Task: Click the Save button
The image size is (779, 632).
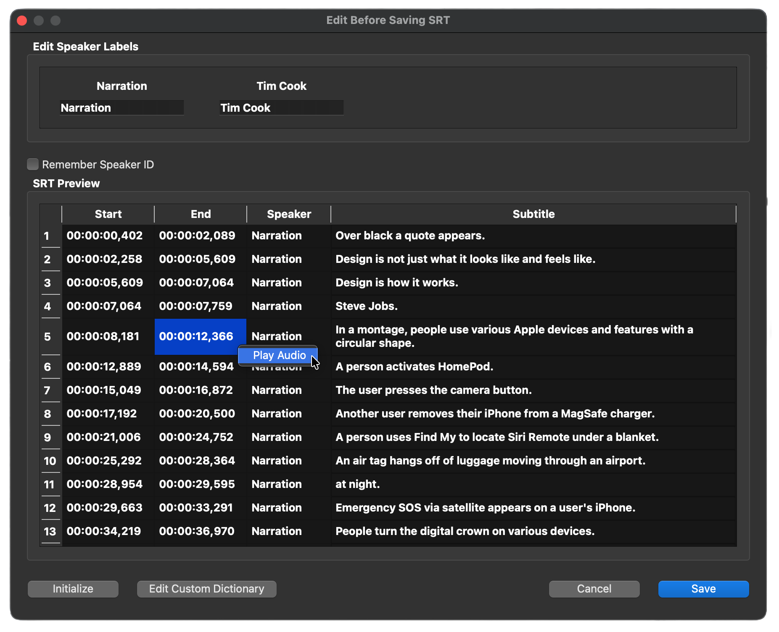Action: point(703,589)
